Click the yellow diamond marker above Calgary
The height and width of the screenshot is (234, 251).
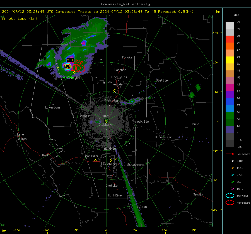tap(110, 160)
